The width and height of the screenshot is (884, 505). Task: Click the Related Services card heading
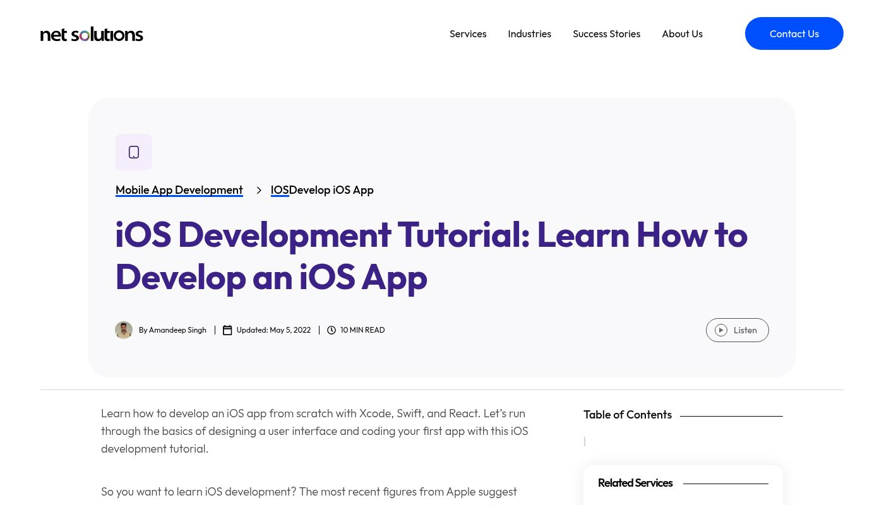635,483
